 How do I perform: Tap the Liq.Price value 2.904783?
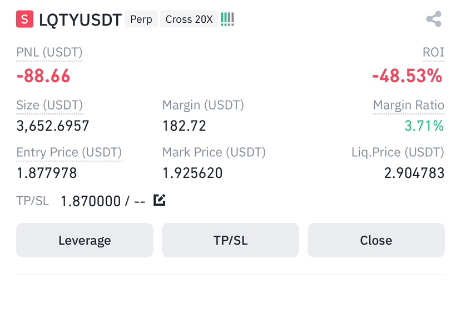[x=414, y=173]
